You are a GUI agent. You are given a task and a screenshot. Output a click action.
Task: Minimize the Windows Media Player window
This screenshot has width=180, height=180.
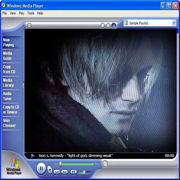[x=163, y=5]
